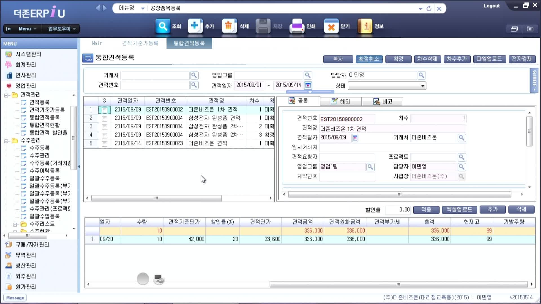Open 담당자 이민영 lookup in detail panel

click(462, 167)
